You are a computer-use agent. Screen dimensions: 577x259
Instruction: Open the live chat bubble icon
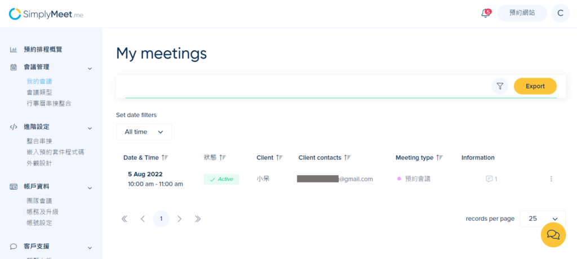pos(553,234)
